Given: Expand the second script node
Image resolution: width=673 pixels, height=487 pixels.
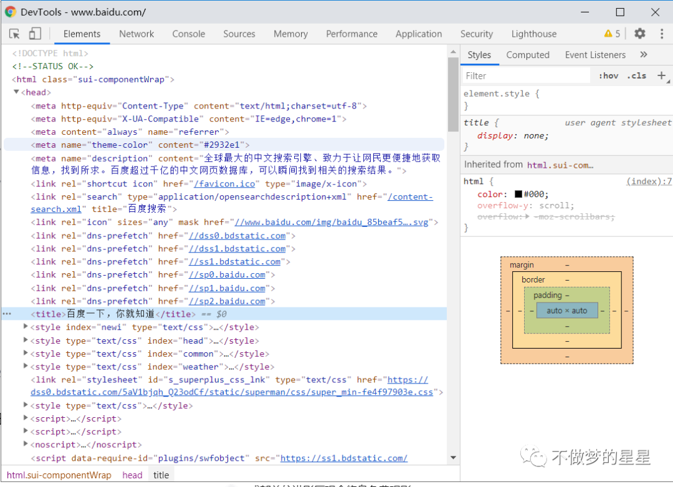Looking at the screenshot, I should (26, 431).
